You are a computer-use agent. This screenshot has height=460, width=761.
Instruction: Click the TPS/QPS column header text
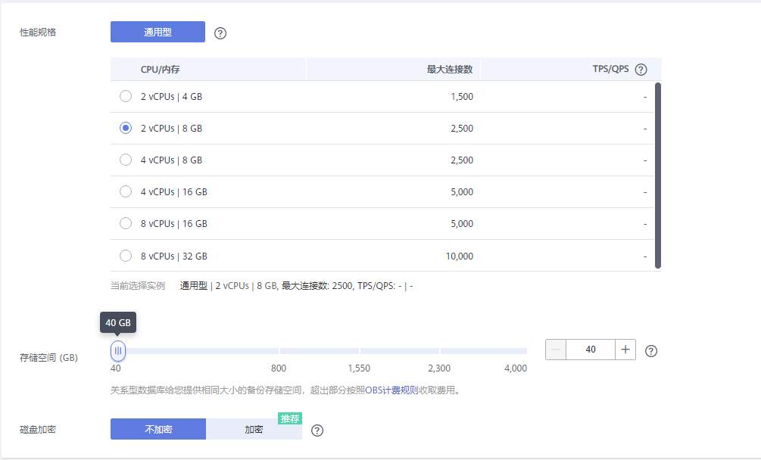610,69
